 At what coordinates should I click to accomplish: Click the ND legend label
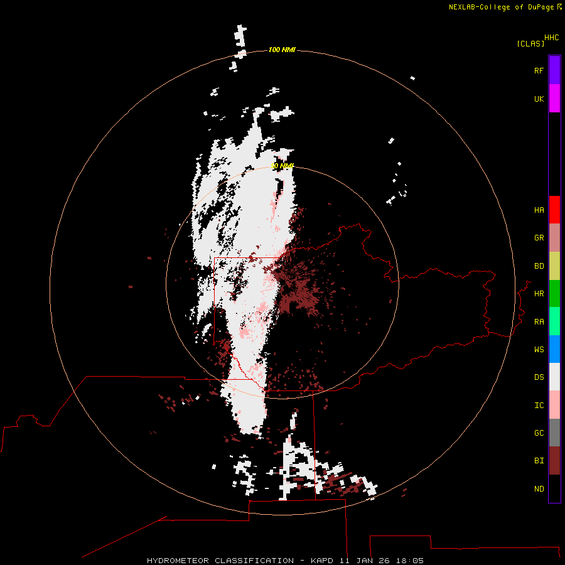[x=539, y=489]
